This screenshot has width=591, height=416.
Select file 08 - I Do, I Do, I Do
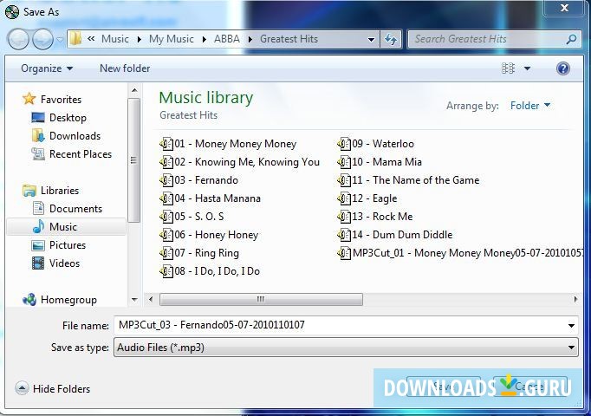point(210,271)
